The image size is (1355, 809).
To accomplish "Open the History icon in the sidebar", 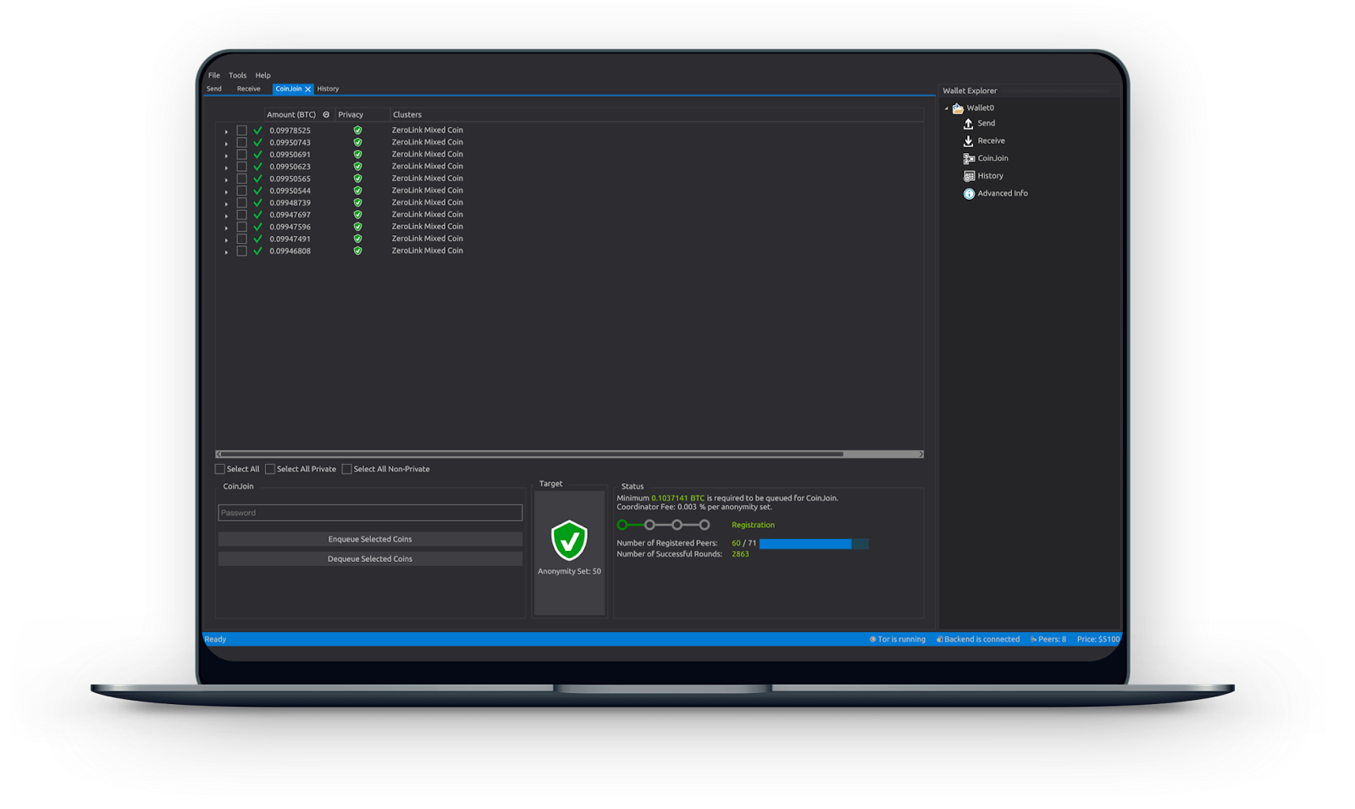I will pos(969,176).
